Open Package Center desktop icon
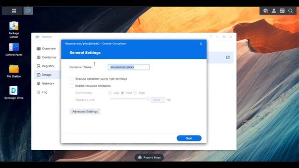 pyautogui.click(x=14, y=30)
